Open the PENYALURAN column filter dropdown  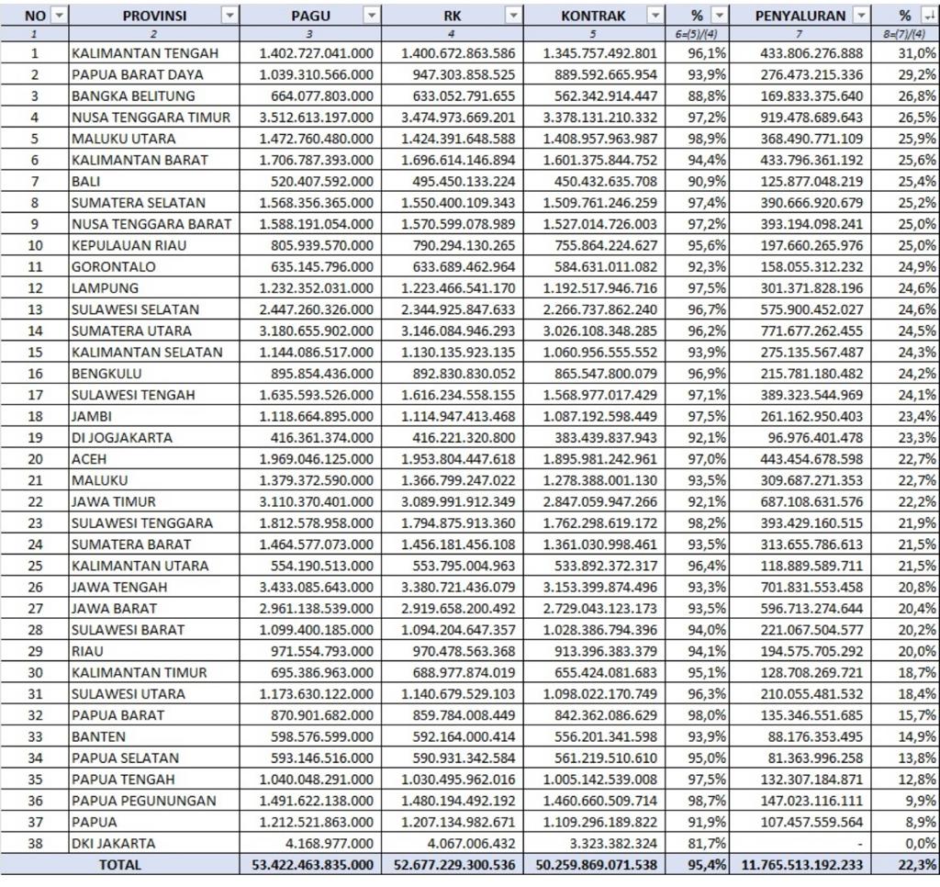860,16
